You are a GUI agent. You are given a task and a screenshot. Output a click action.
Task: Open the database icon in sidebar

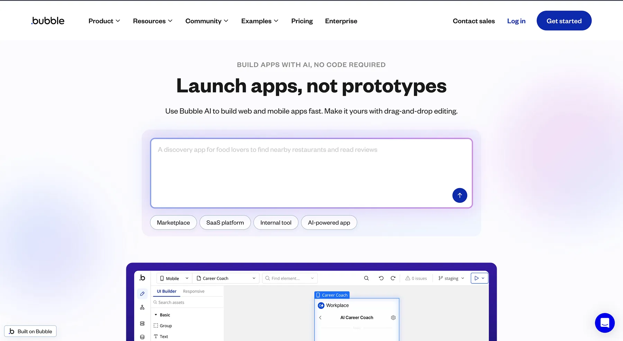click(x=142, y=337)
